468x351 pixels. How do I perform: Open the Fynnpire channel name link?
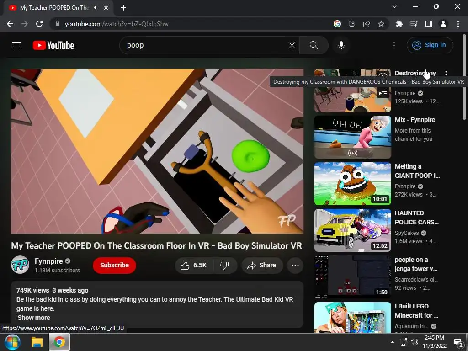tap(48, 261)
